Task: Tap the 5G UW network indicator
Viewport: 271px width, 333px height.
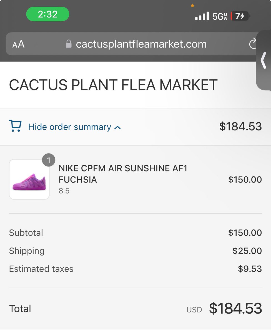Action: tap(220, 17)
